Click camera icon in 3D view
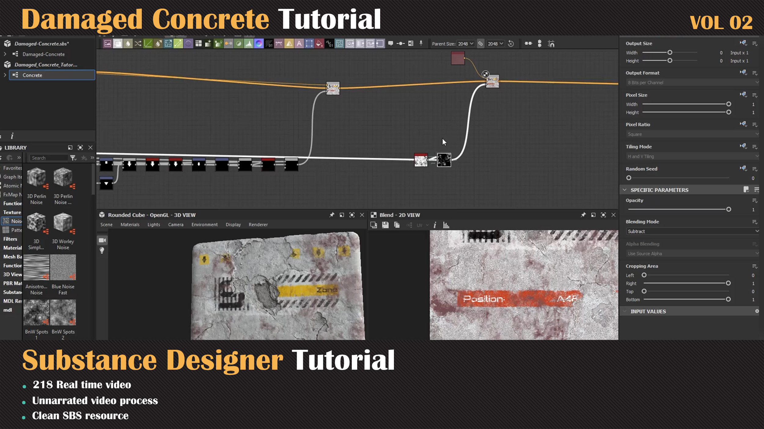764x429 pixels. click(102, 240)
